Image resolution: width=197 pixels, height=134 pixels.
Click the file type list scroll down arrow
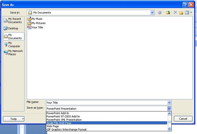coord(169,129)
